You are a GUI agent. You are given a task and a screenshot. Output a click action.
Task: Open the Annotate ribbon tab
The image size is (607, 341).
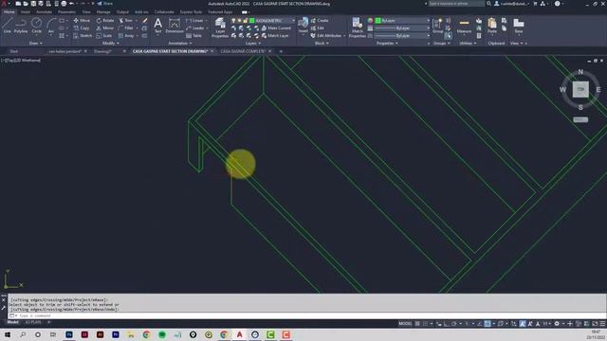(x=44, y=12)
